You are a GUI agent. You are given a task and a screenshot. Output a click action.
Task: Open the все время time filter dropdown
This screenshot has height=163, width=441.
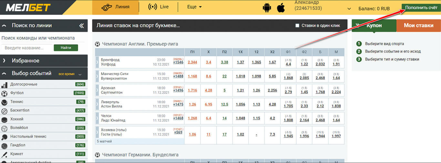tap(70, 74)
